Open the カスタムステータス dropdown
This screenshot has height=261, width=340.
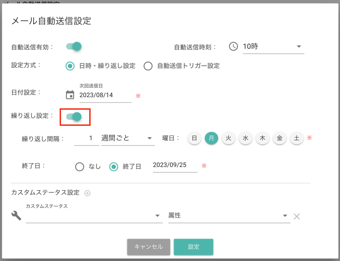pyautogui.click(x=94, y=215)
